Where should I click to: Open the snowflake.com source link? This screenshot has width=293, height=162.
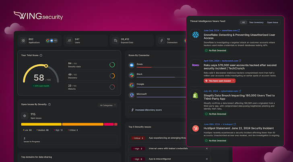tap(229, 31)
